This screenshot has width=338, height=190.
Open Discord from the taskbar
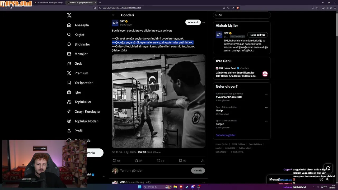pos(193,187)
